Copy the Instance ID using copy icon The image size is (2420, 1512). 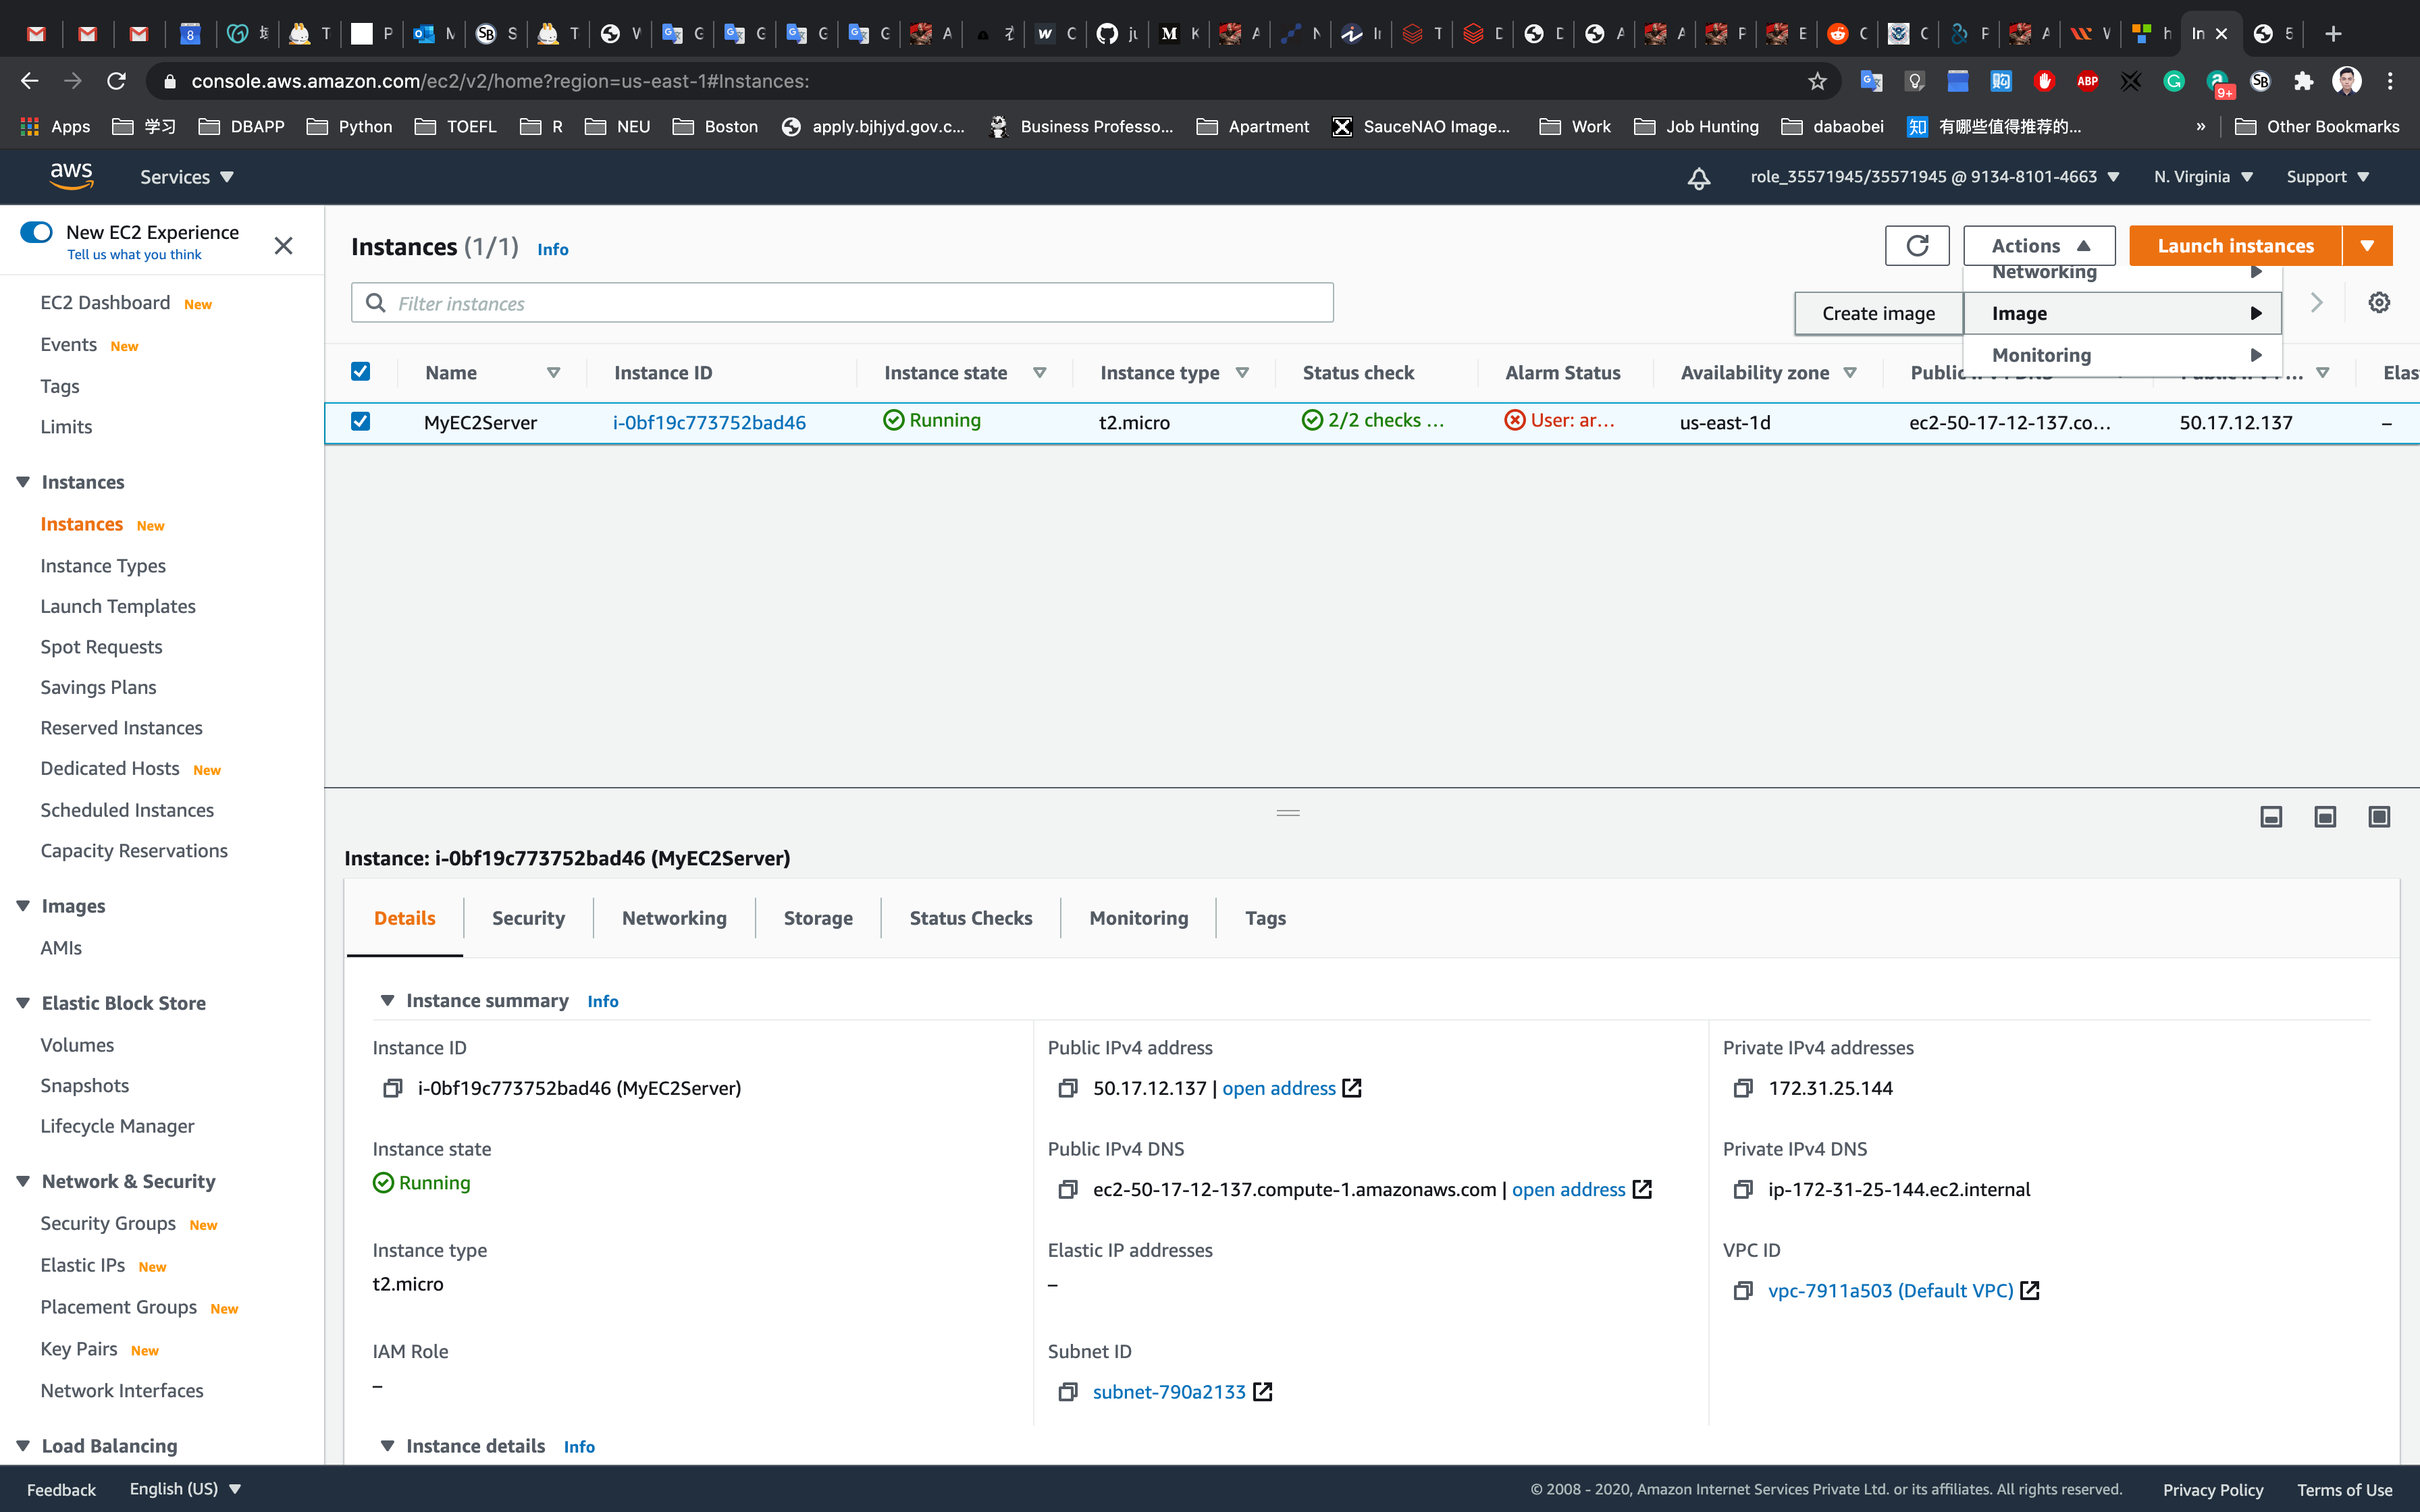click(392, 1088)
